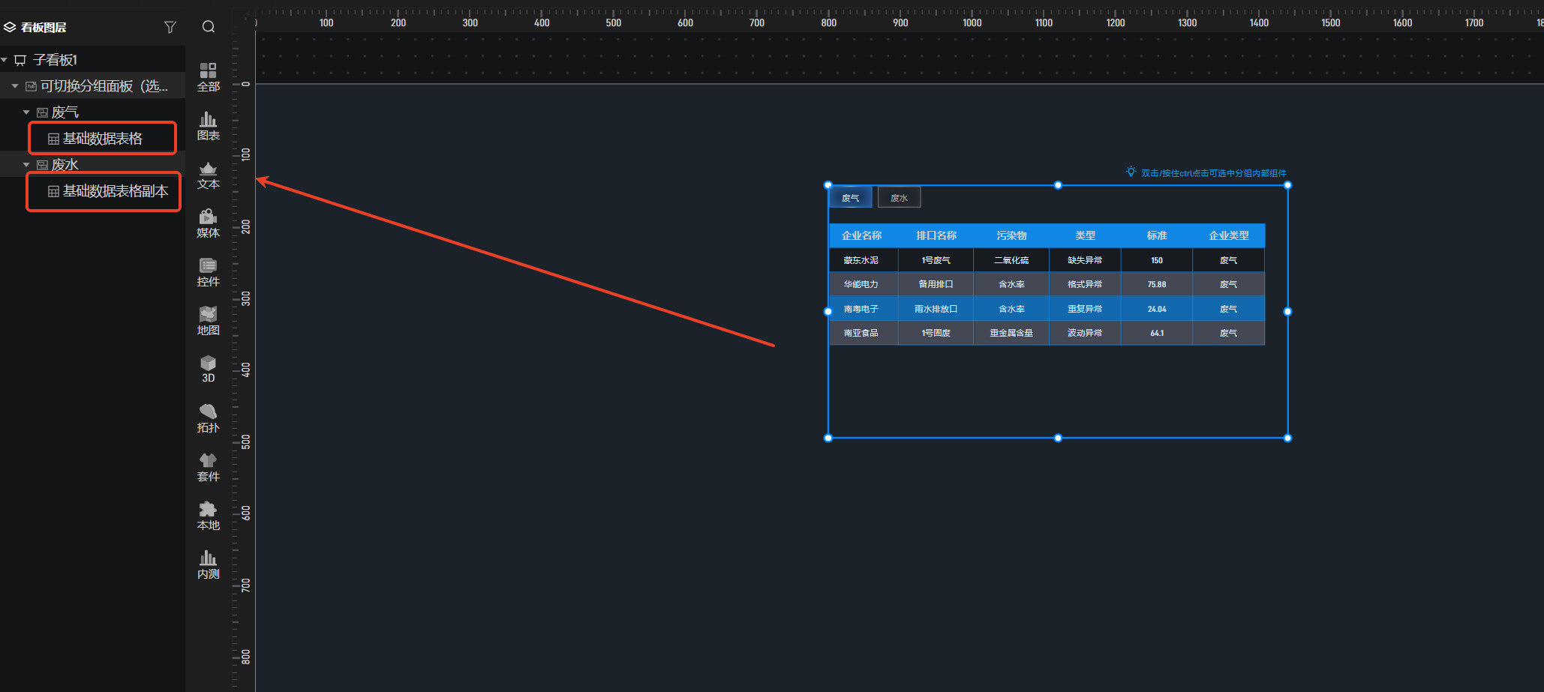1544x692 pixels.
Task: Switch to the 废气 tab in panel
Action: pos(850,198)
